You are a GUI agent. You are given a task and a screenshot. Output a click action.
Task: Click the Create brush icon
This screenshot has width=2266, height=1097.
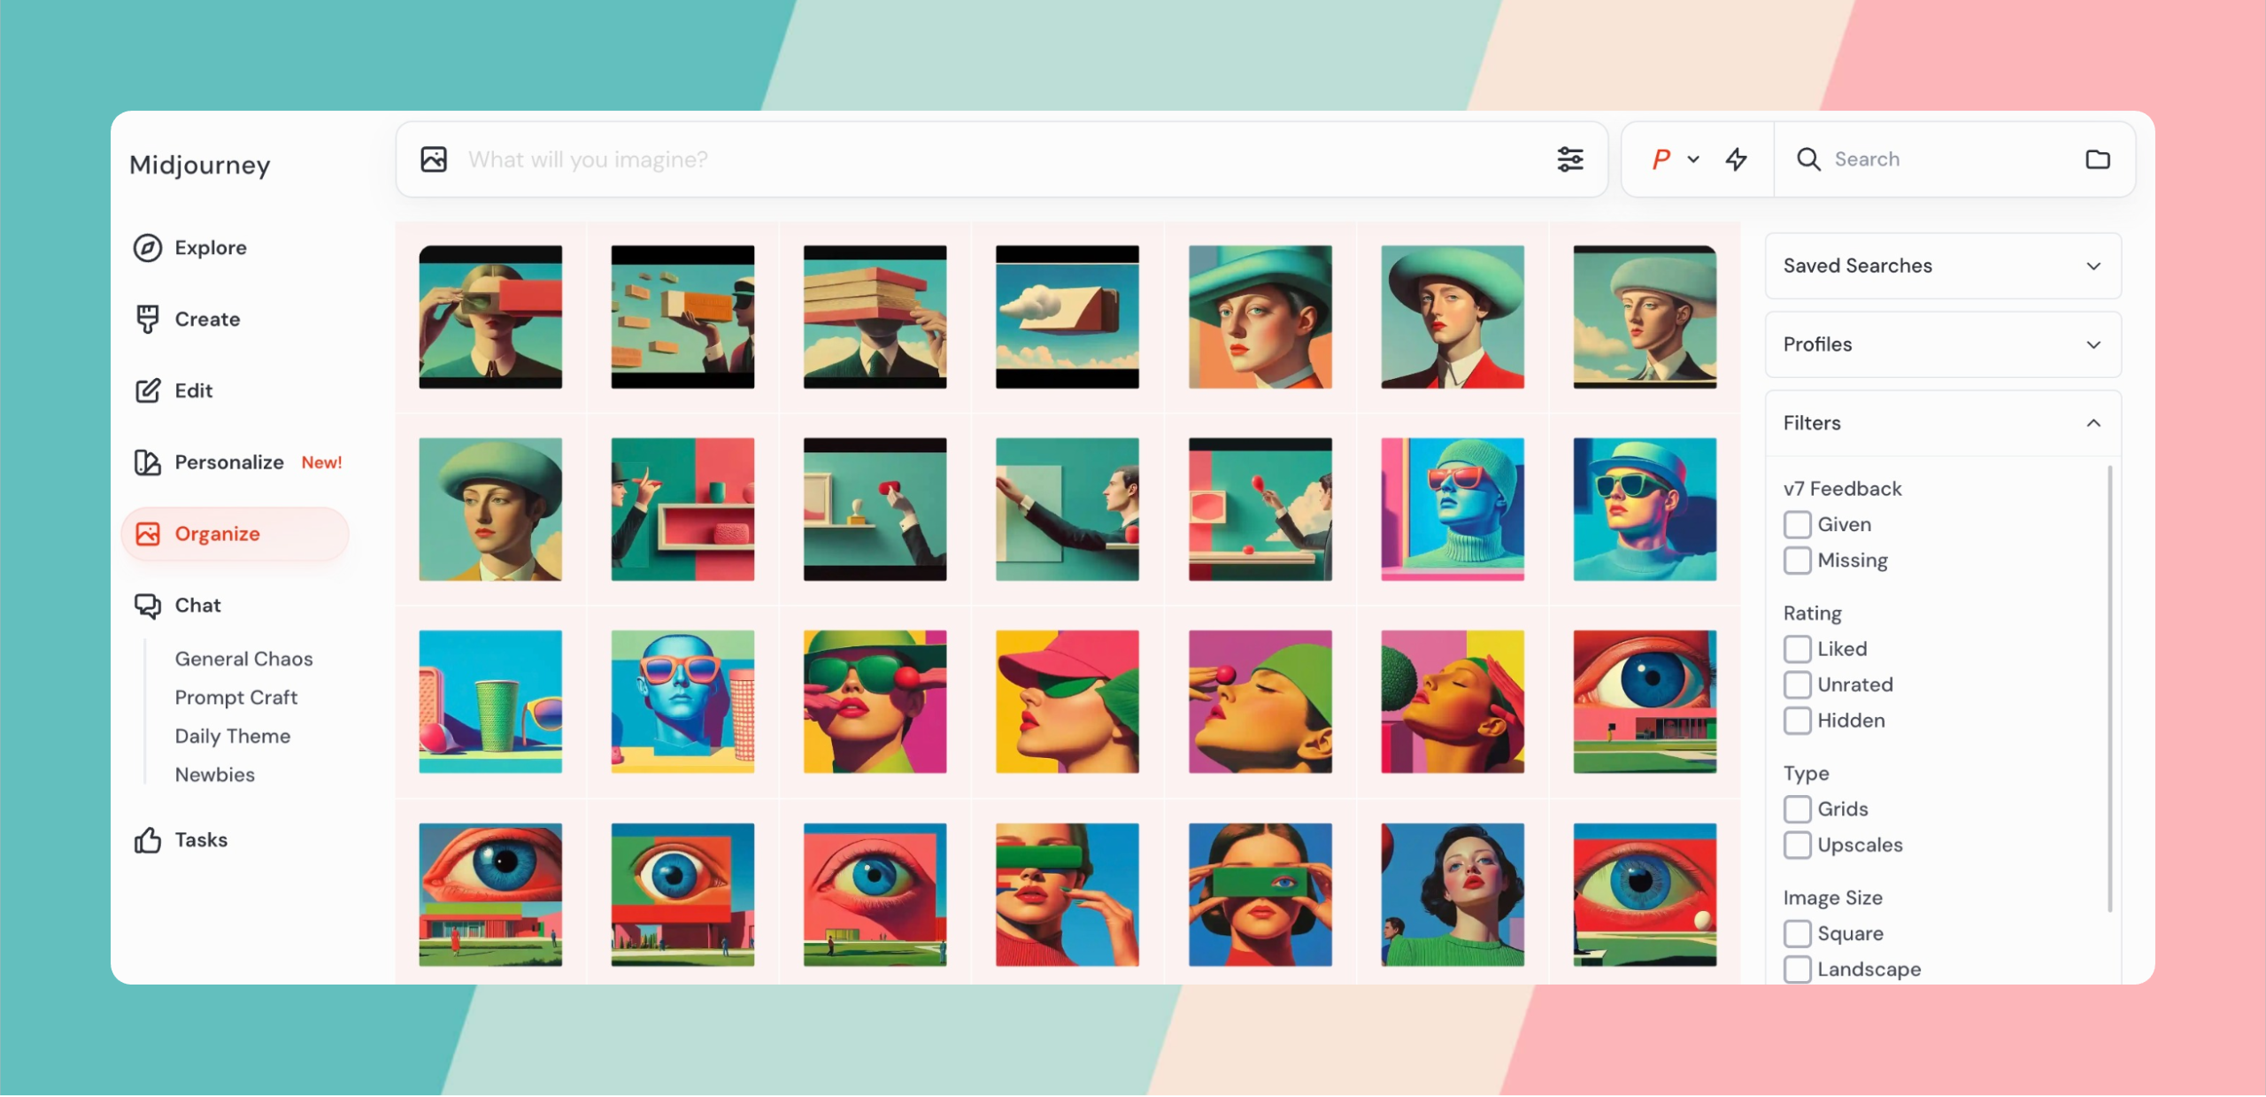(x=147, y=319)
